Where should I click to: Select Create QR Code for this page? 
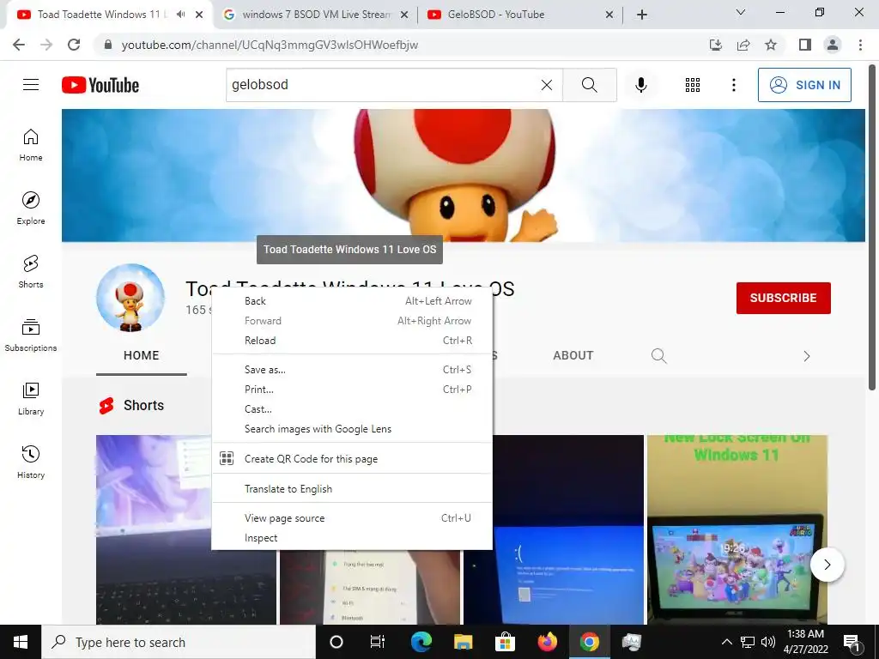pos(352,458)
